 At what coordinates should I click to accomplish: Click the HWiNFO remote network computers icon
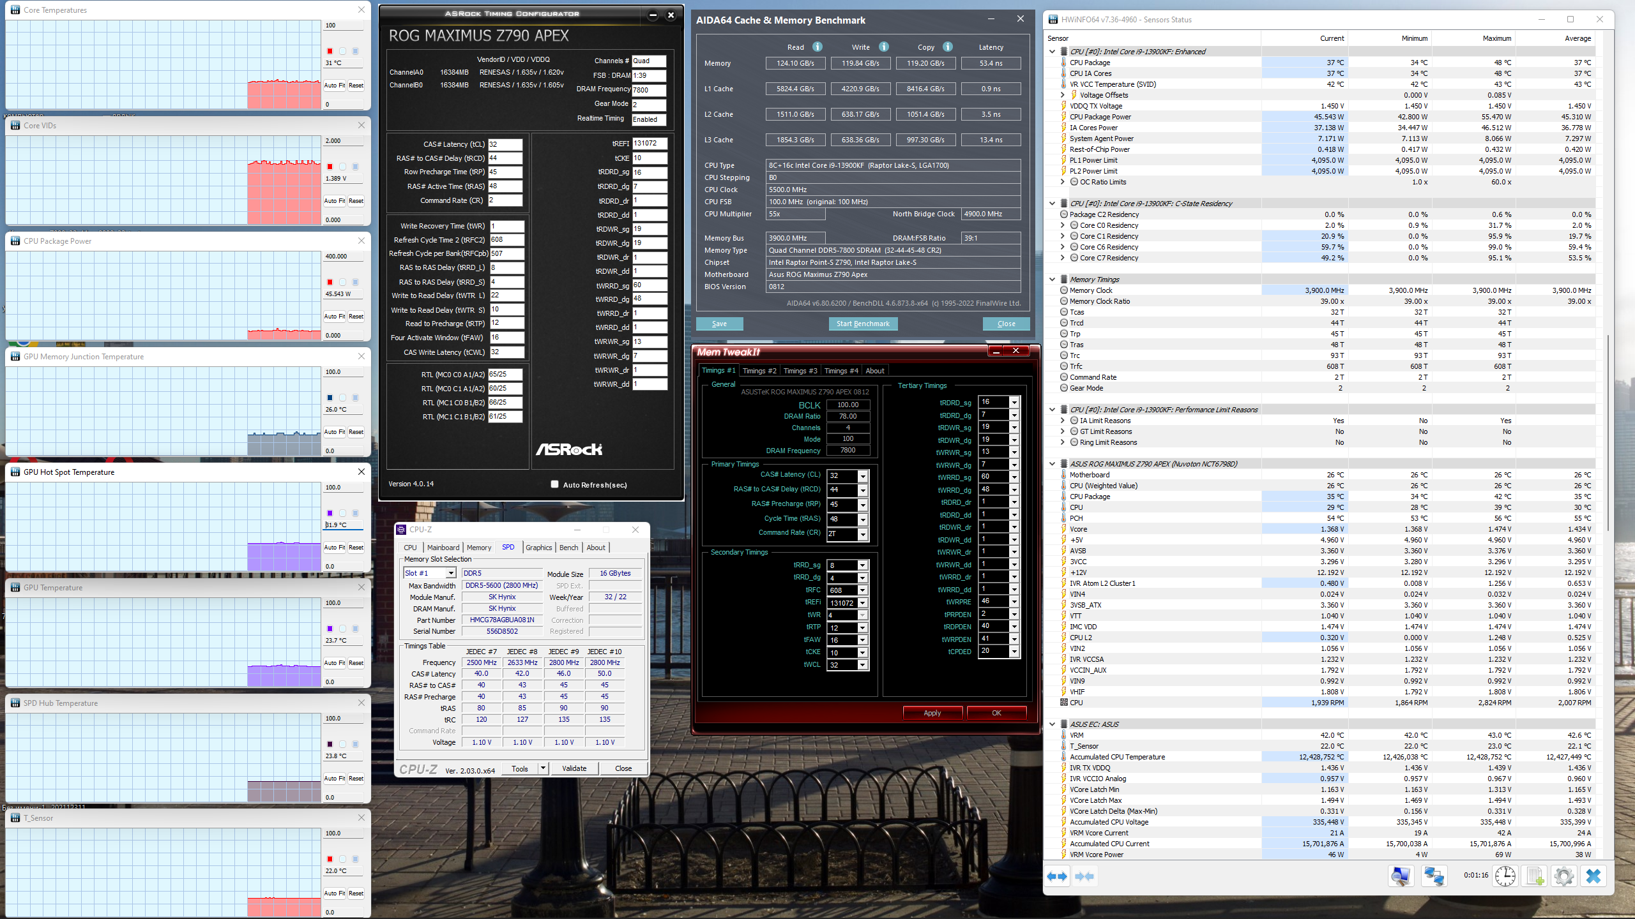1434,876
